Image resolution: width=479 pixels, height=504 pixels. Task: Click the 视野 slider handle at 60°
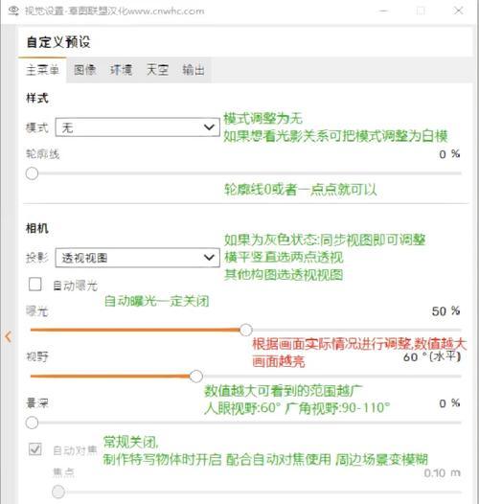(196, 376)
